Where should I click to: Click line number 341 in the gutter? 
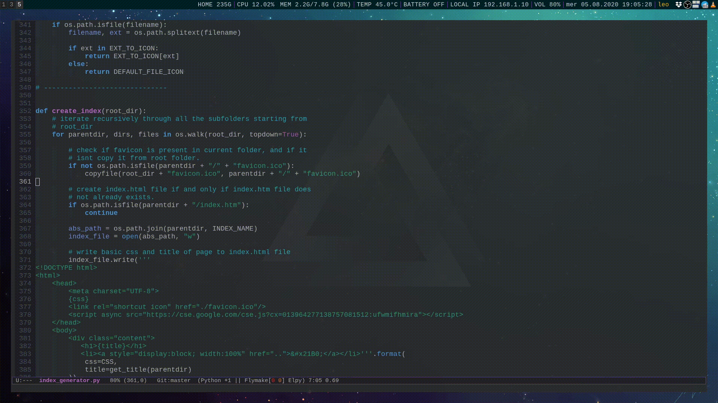[x=25, y=25]
